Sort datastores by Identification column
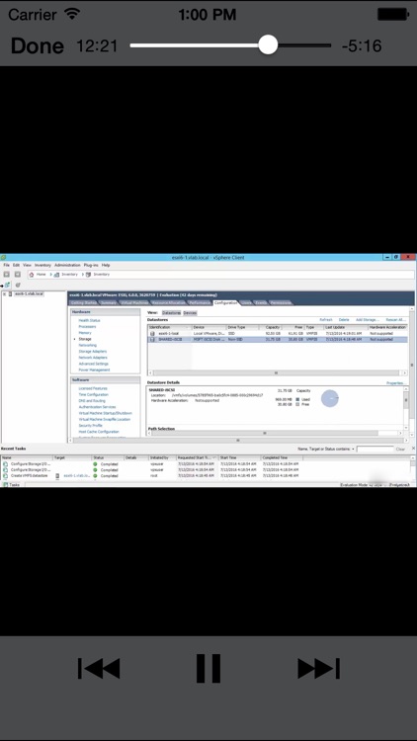Screen dimensions: 417x741 tap(170, 327)
